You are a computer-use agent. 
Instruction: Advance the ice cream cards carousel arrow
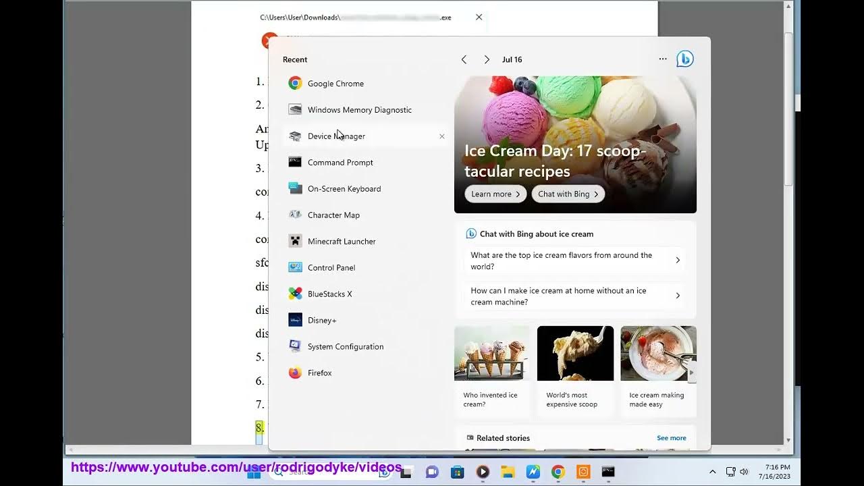[691, 372]
